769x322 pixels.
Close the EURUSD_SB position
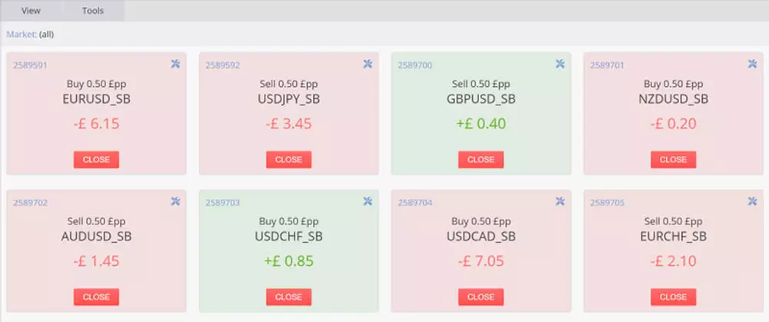96,160
